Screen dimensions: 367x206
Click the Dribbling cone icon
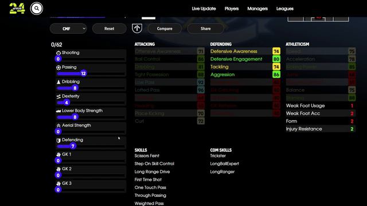58,82
